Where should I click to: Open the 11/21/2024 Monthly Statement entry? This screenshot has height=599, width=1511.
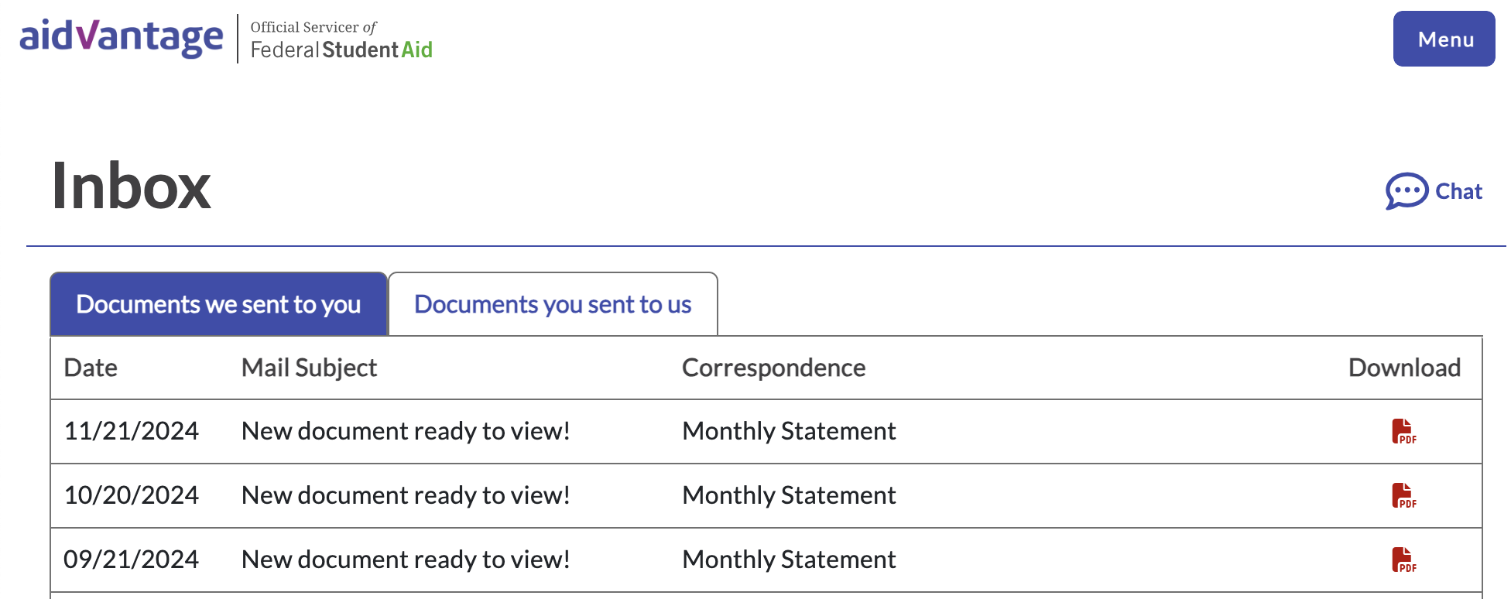pyautogui.click(x=789, y=431)
